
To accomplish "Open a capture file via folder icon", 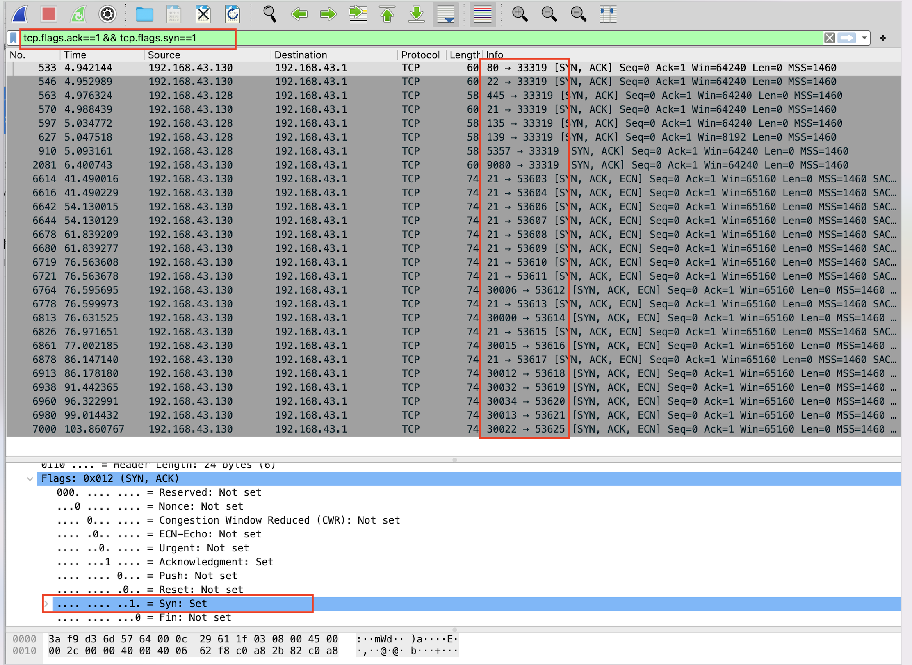I will 144,14.
